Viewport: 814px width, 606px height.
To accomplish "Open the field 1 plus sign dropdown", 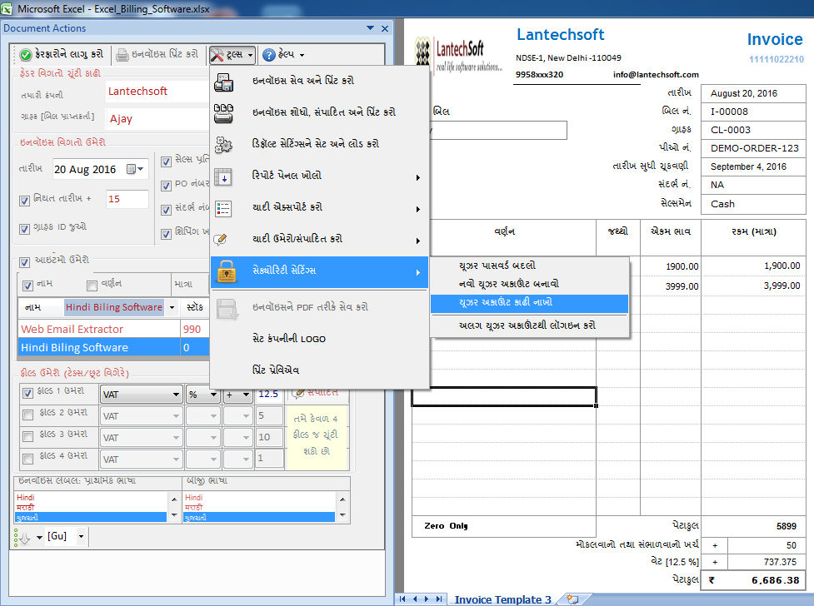I will point(246,395).
